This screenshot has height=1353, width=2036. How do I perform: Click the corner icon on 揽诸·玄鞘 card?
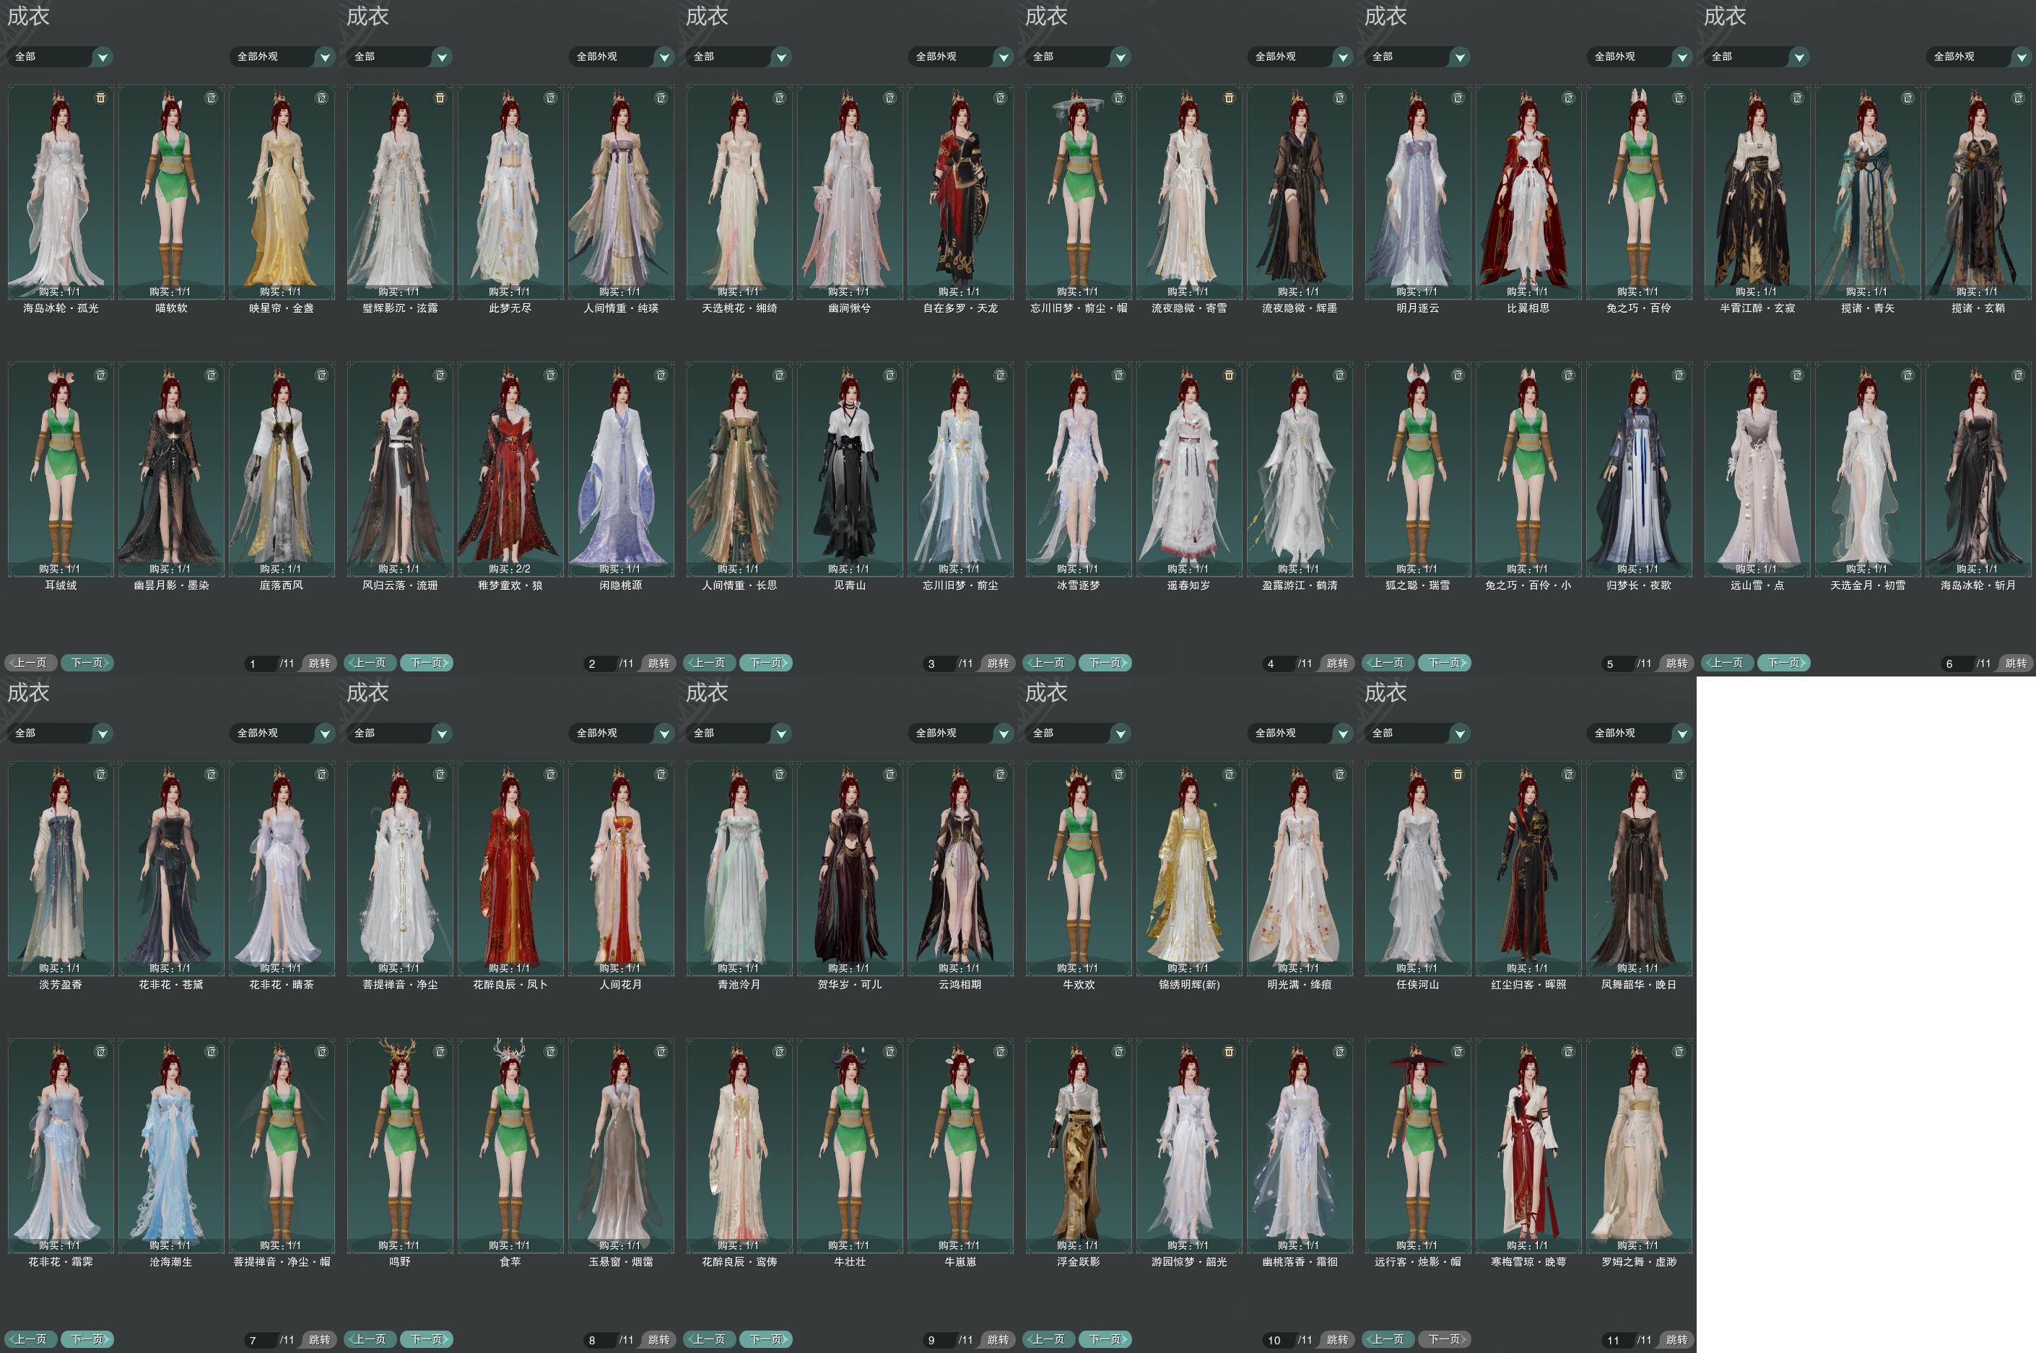(x=2019, y=97)
